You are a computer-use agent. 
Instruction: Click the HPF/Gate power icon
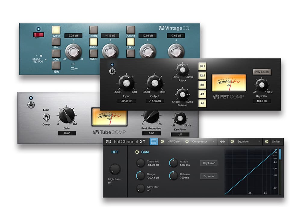coord(162,142)
